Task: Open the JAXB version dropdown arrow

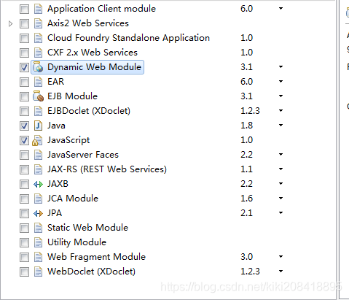Action: 281,183
